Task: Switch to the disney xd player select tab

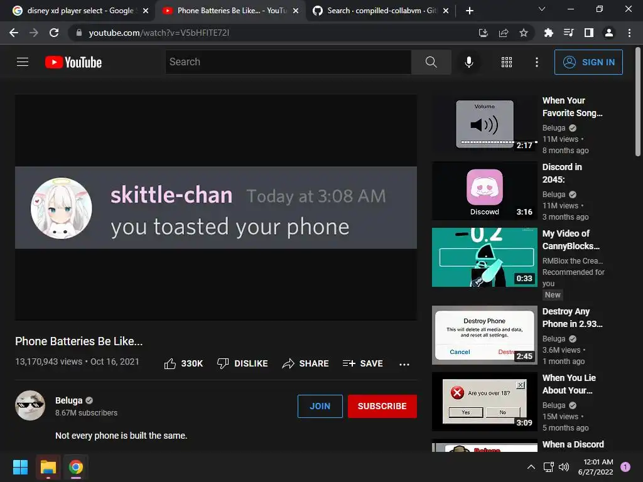Action: [x=80, y=11]
